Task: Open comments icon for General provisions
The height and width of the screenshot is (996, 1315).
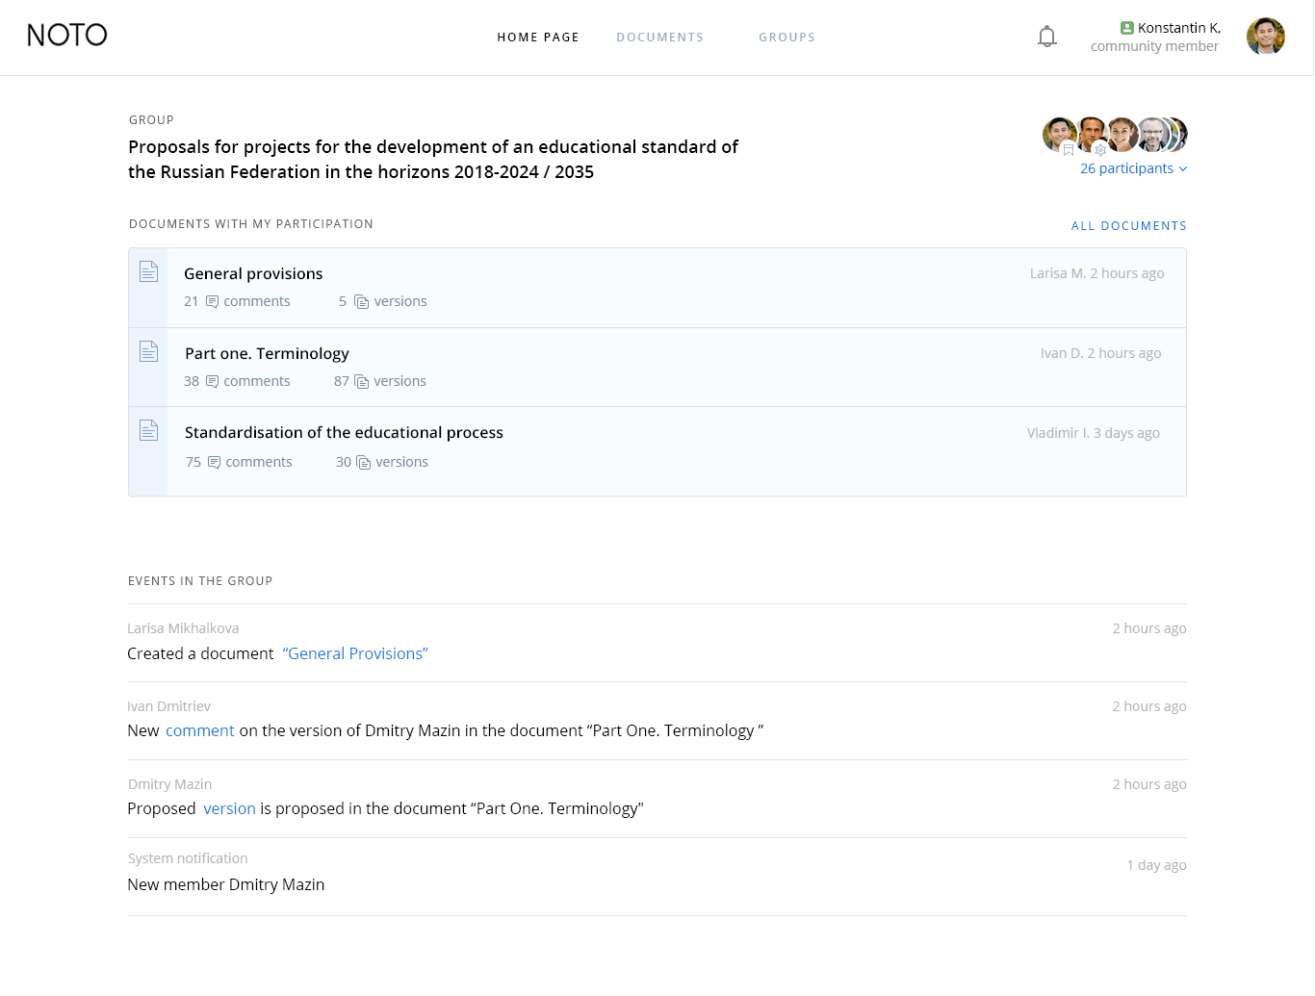Action: click(x=212, y=302)
